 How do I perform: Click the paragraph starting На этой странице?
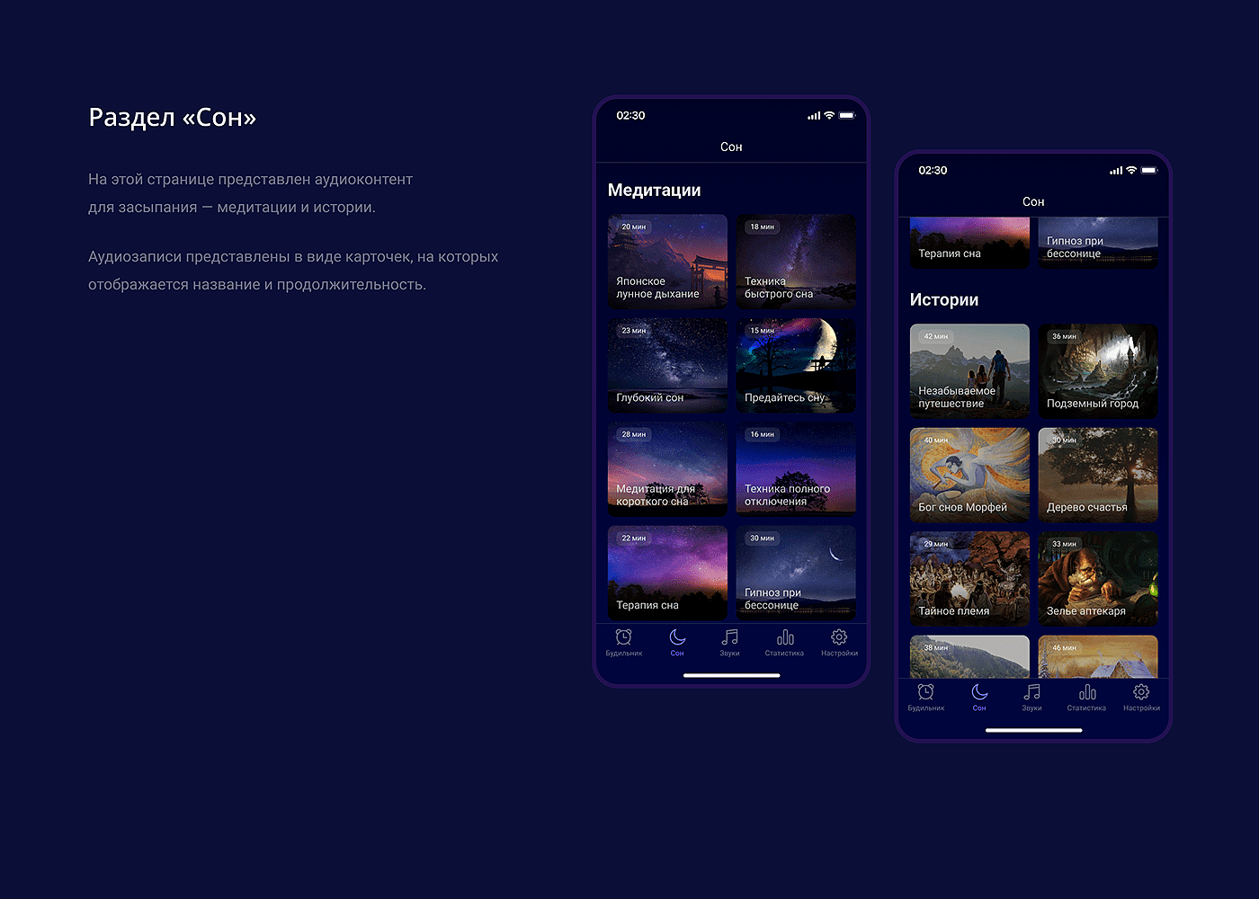[x=250, y=193]
